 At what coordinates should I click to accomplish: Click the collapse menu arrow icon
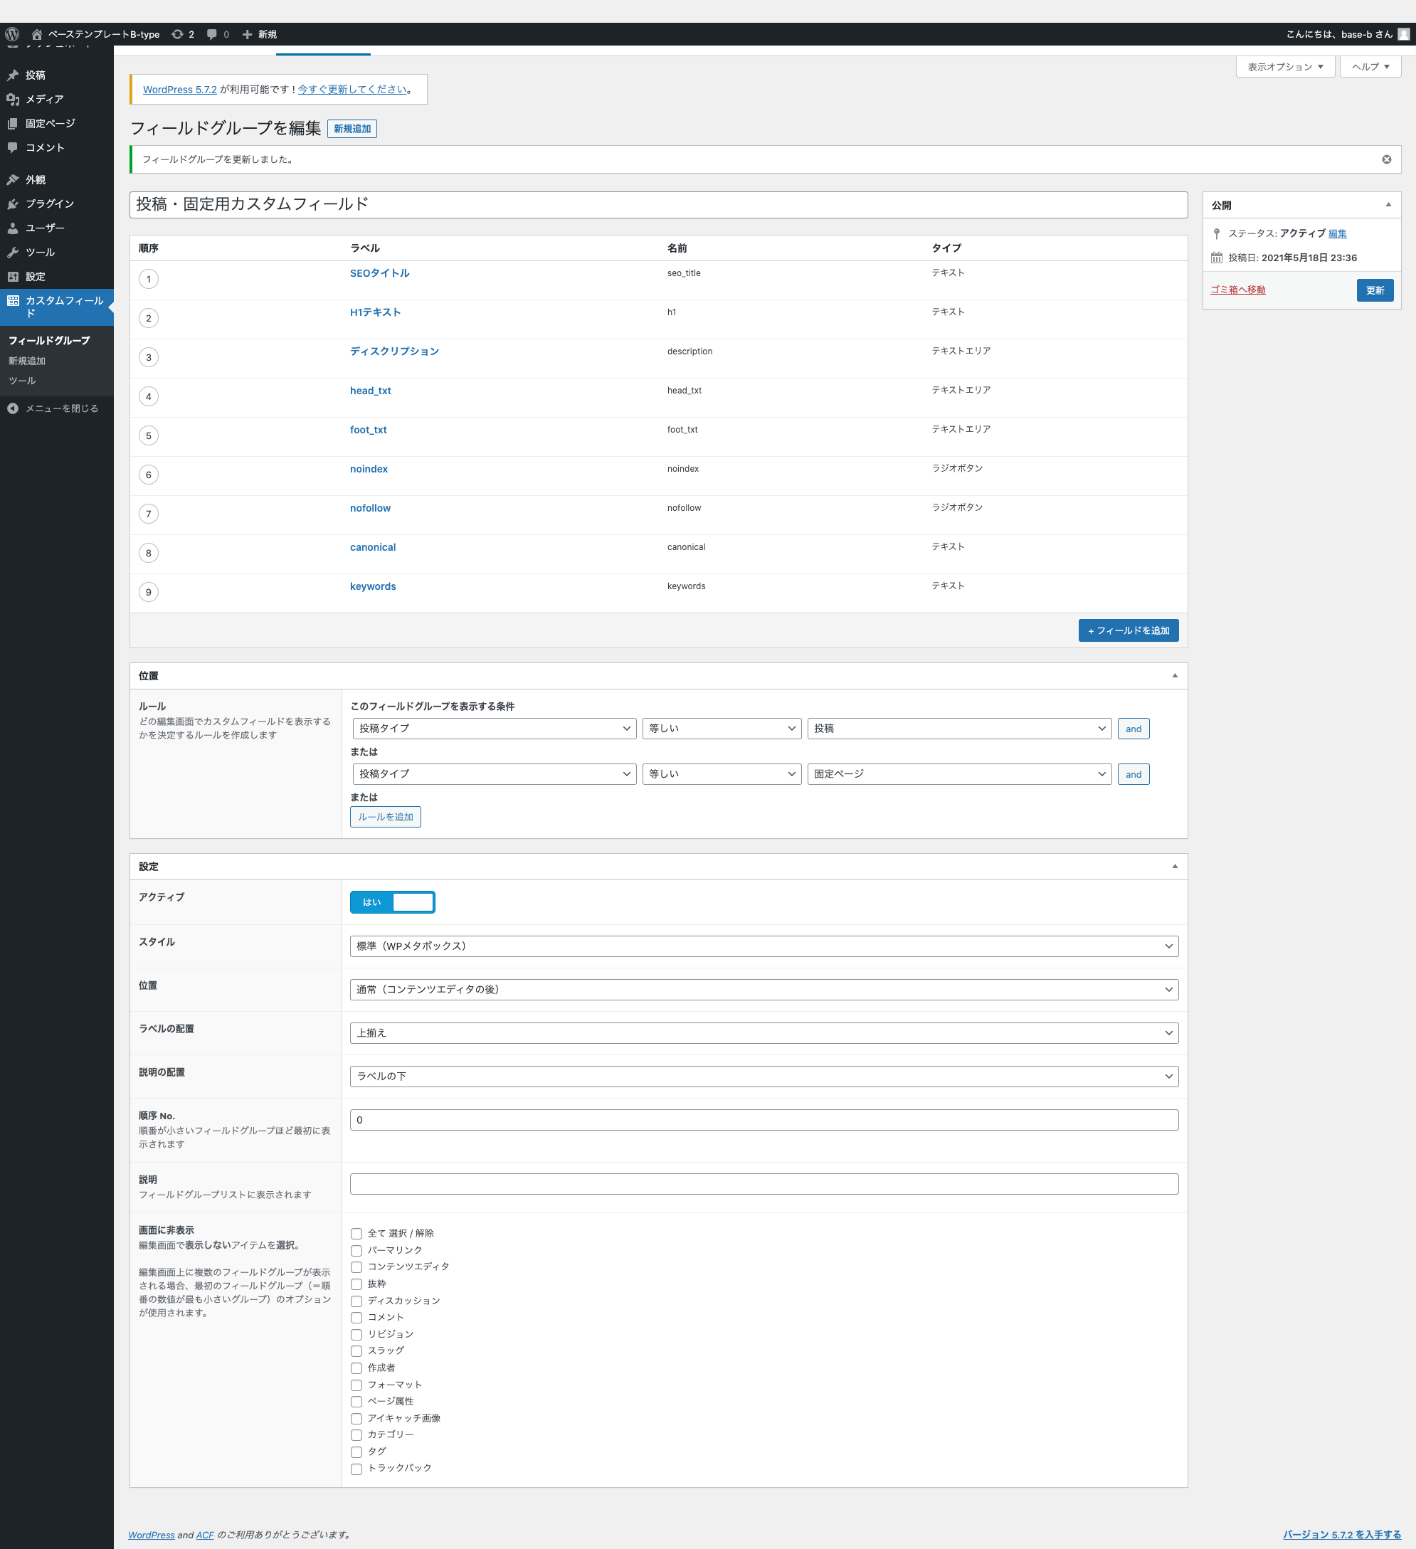tap(12, 408)
